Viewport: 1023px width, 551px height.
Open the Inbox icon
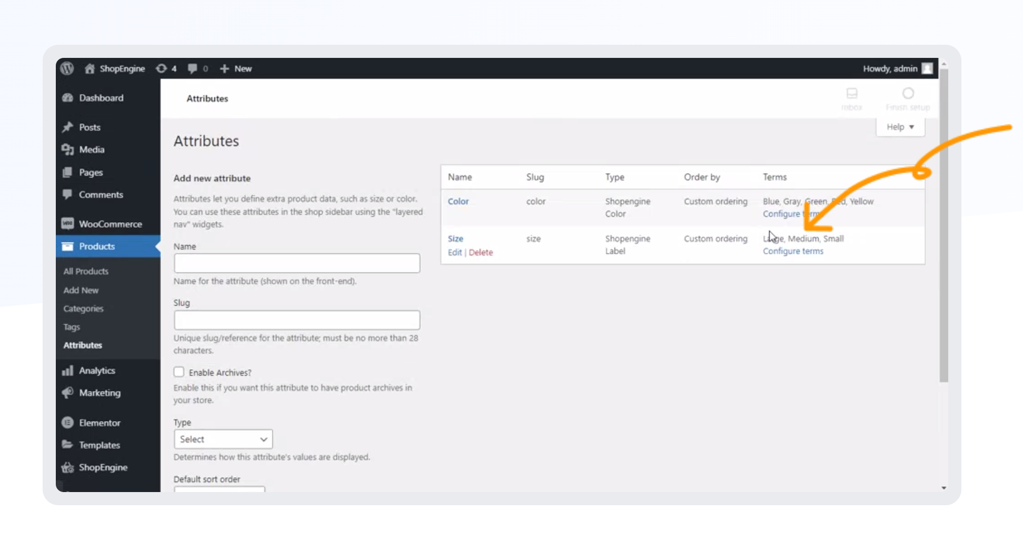852,94
